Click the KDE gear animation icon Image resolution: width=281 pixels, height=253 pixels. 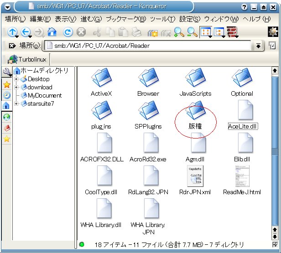[x=273, y=32]
